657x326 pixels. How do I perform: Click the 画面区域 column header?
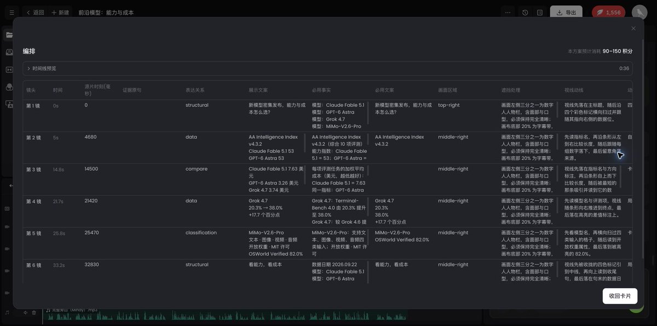click(x=447, y=90)
